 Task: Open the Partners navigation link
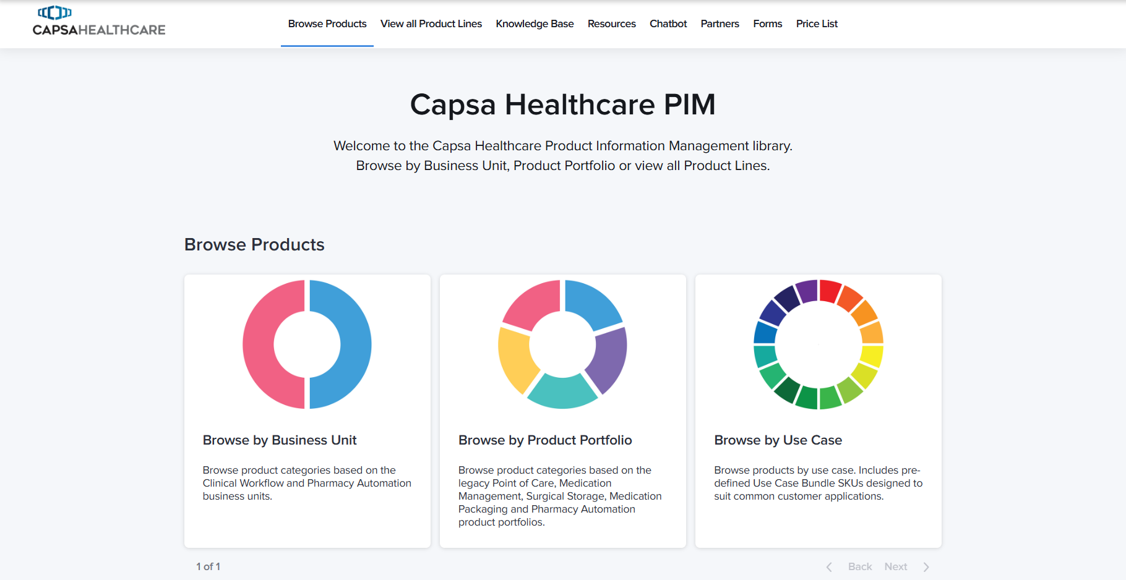(720, 23)
